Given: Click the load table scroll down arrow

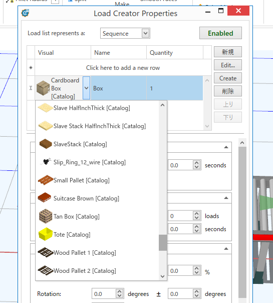Looking at the screenshot, I should tap(207, 126).
